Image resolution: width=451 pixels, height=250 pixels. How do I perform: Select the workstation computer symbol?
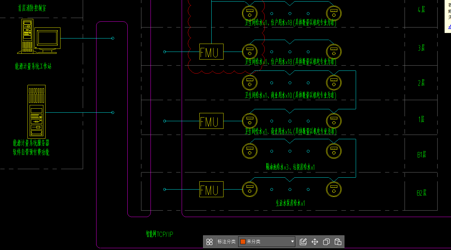[x=39, y=36]
